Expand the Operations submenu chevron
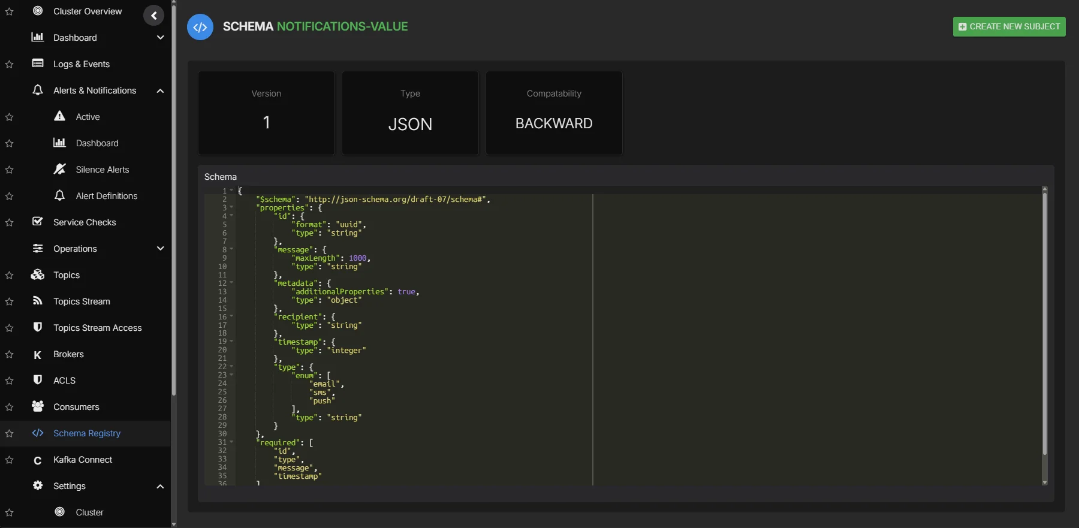Screen dimensions: 1079x528 [x=160, y=248]
